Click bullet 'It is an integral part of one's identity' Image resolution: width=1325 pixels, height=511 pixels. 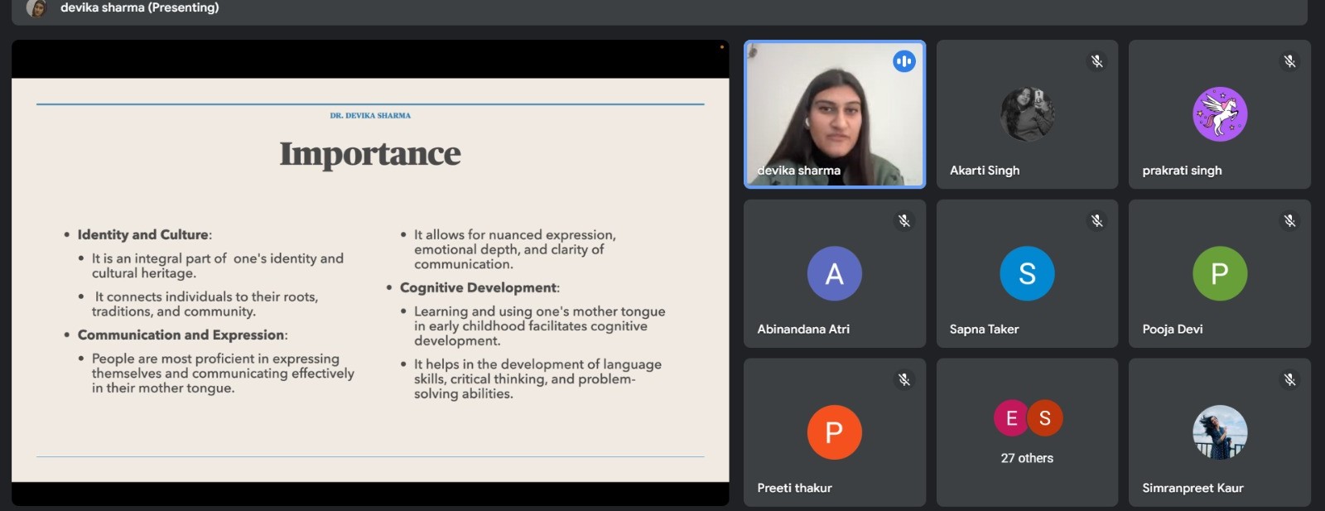pyautogui.click(x=218, y=266)
